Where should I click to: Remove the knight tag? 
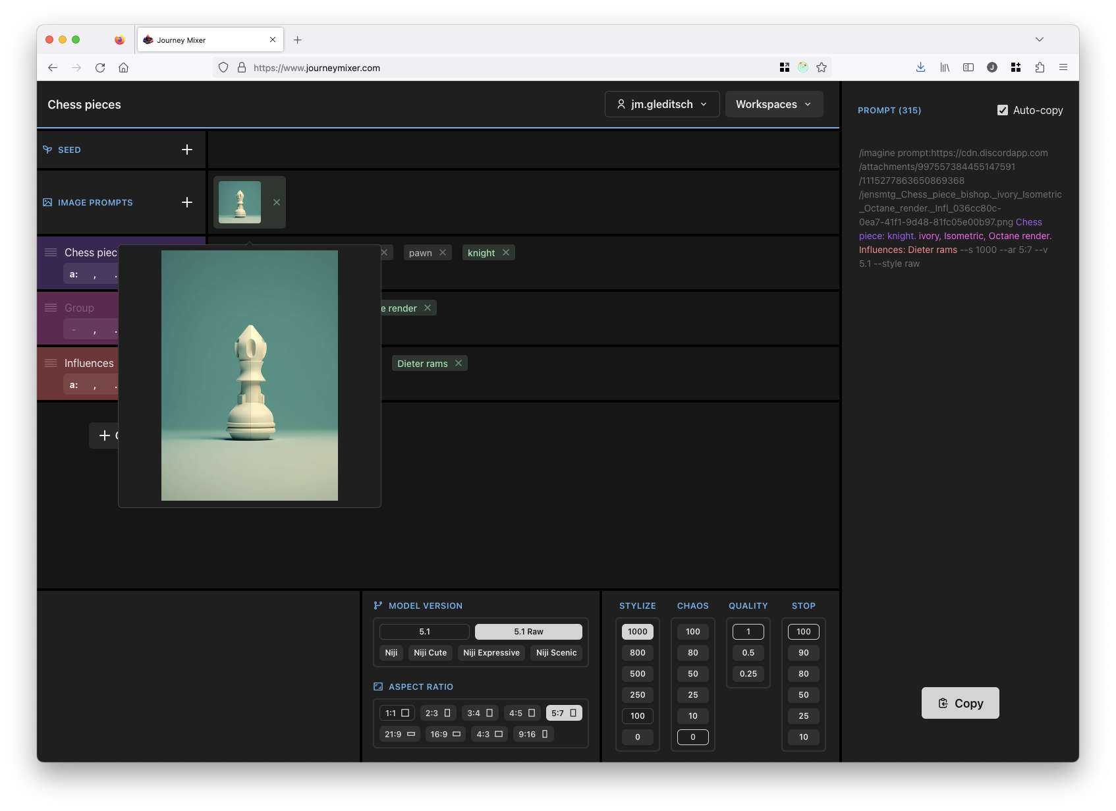[x=506, y=252]
